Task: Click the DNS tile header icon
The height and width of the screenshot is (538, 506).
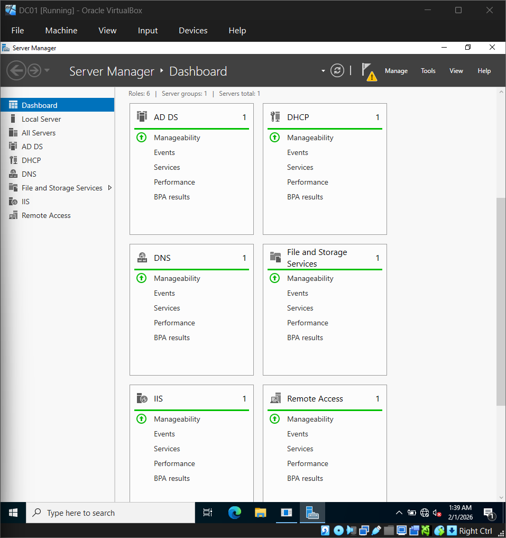Action: pyautogui.click(x=142, y=257)
